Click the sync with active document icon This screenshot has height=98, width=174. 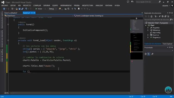[x=160, y=16]
